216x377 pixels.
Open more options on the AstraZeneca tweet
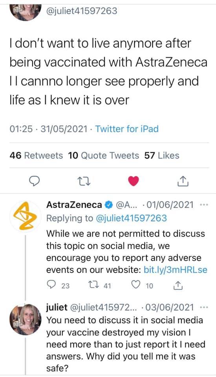[x=204, y=205]
